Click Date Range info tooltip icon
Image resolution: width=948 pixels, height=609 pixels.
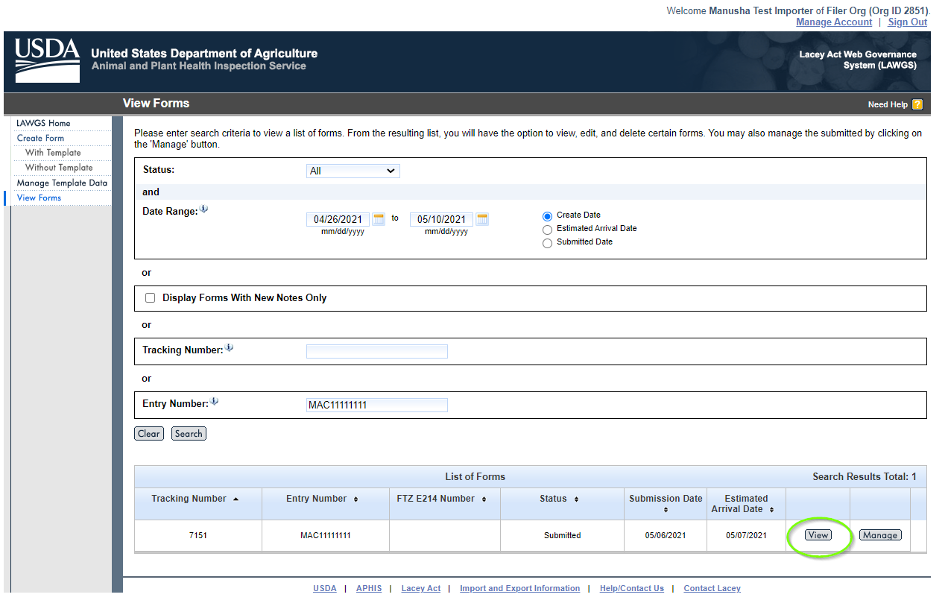click(204, 209)
